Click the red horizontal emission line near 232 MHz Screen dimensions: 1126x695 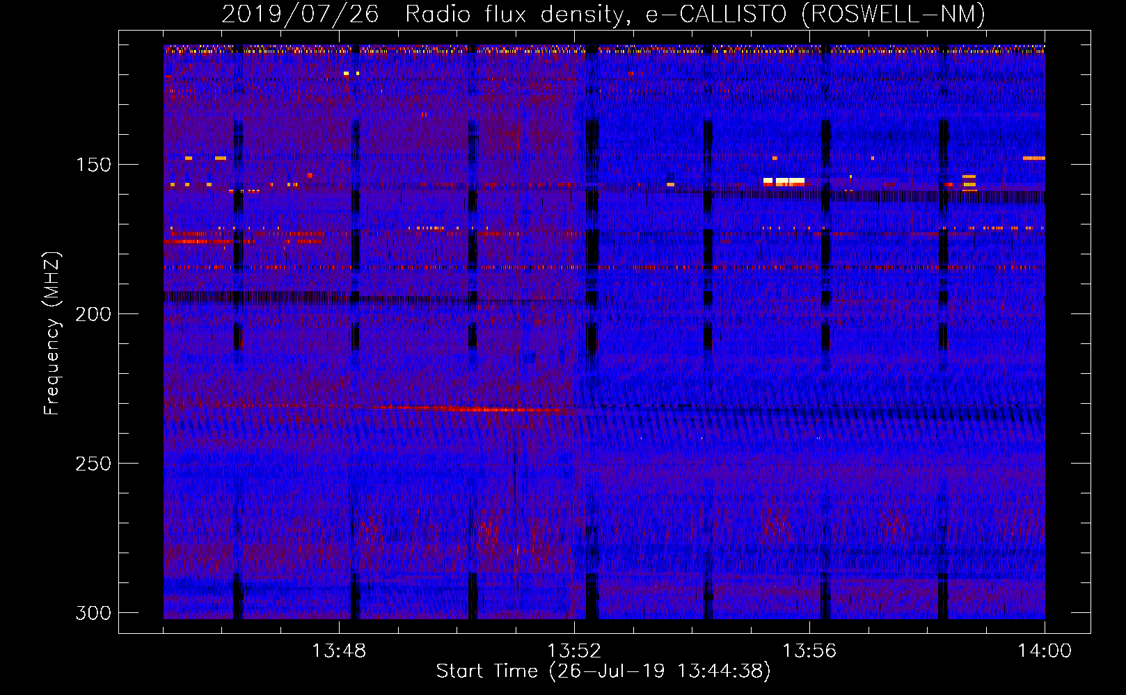(487, 409)
